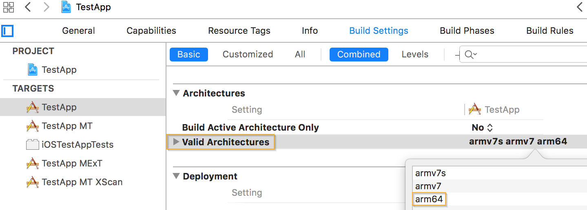This screenshot has height=210, width=587.
Task: Open Build Active Architecture Only dropdown
Action: click(x=483, y=128)
